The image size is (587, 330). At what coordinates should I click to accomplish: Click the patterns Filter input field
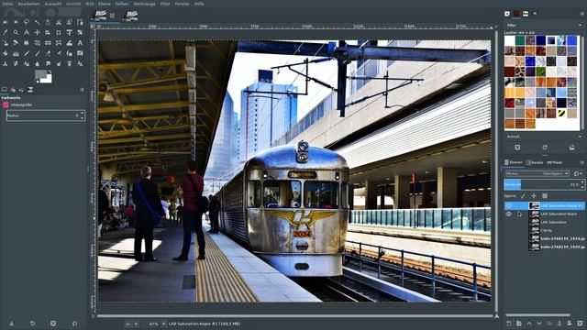coord(543,26)
